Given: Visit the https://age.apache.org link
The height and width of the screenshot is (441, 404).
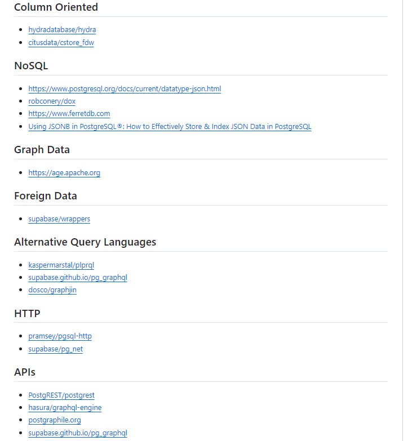Looking at the screenshot, I should 64,172.
